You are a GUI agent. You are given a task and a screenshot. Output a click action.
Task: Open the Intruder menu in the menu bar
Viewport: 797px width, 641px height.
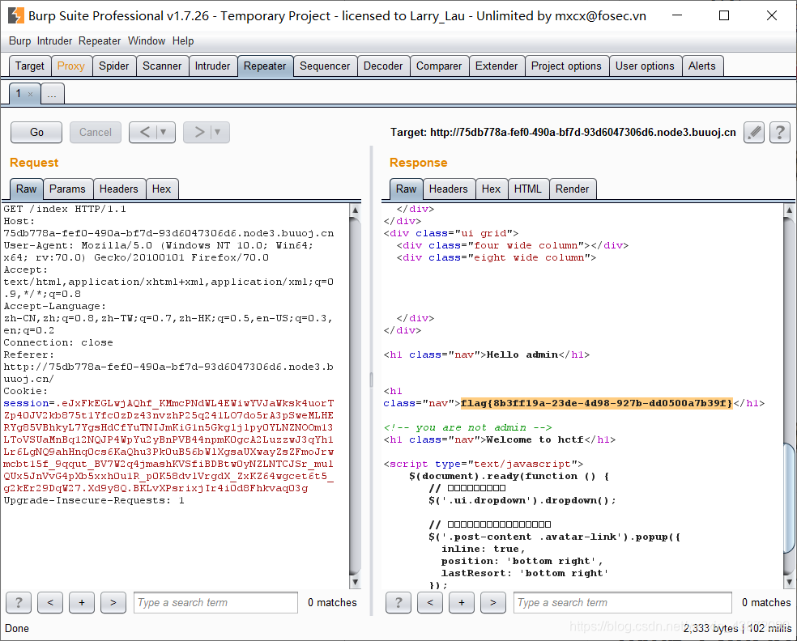click(x=54, y=41)
